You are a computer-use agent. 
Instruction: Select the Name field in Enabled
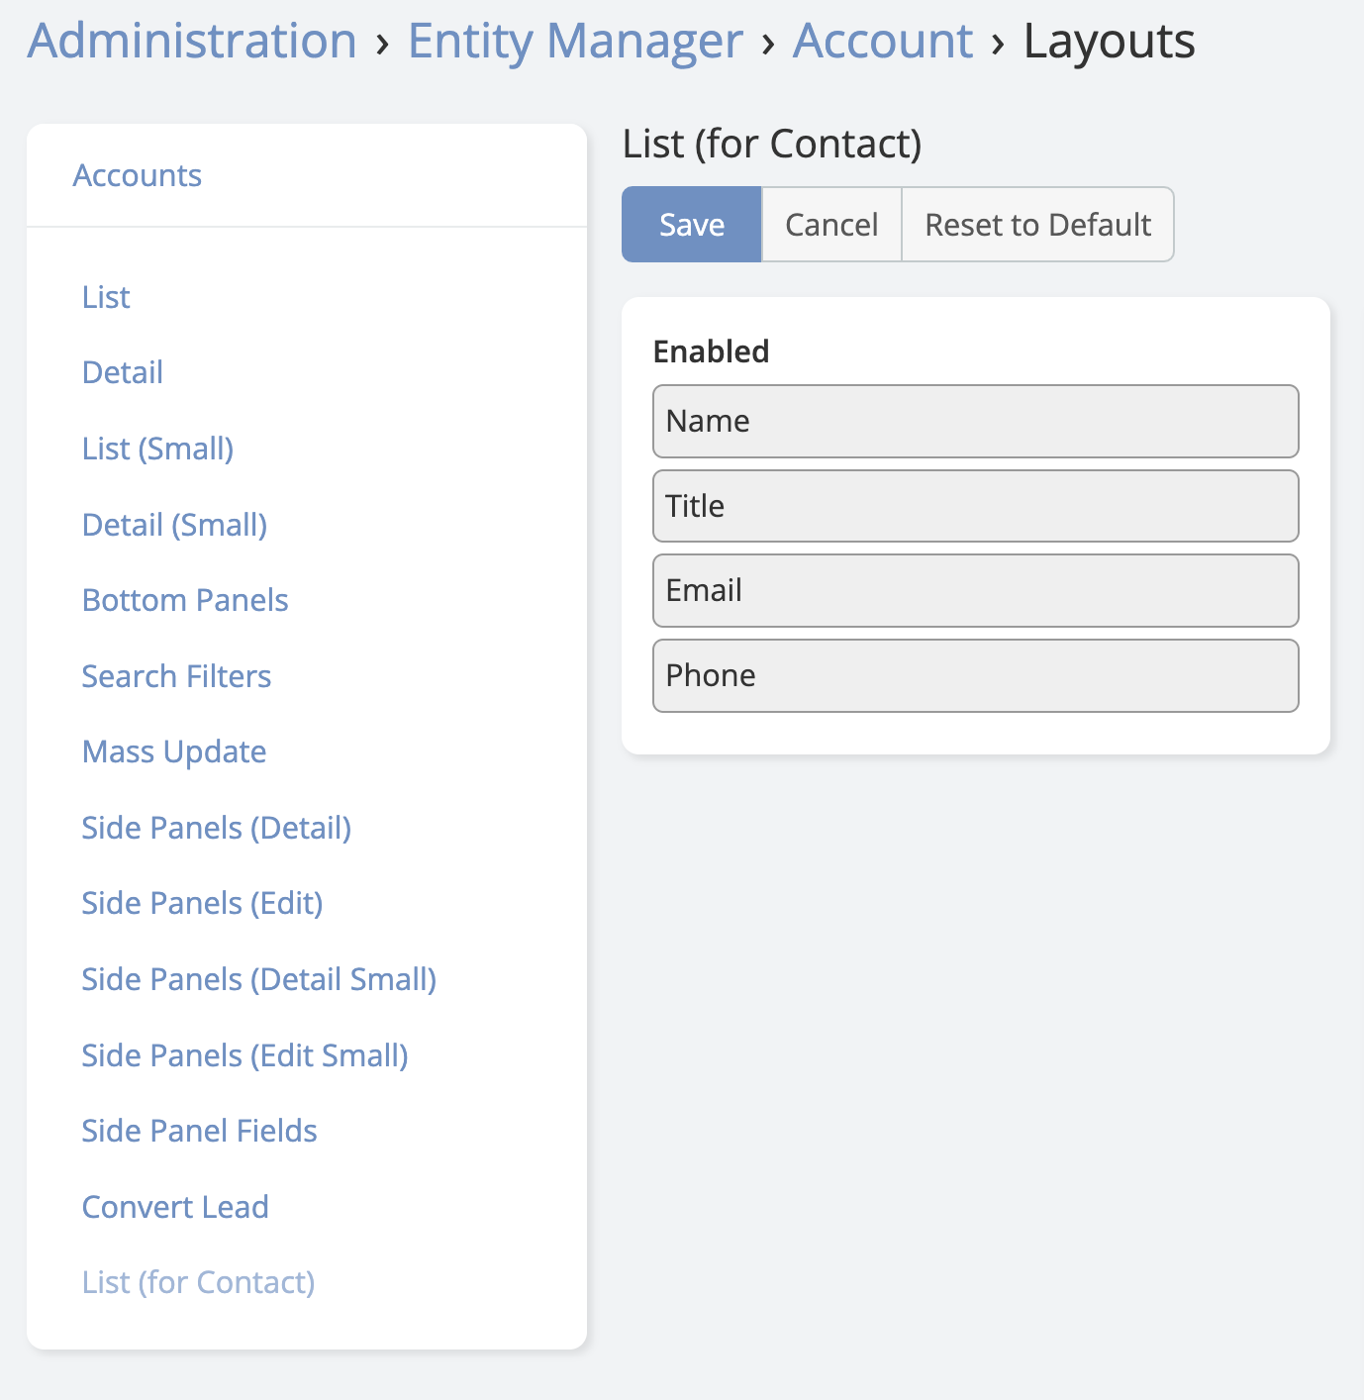pyautogui.click(x=975, y=422)
